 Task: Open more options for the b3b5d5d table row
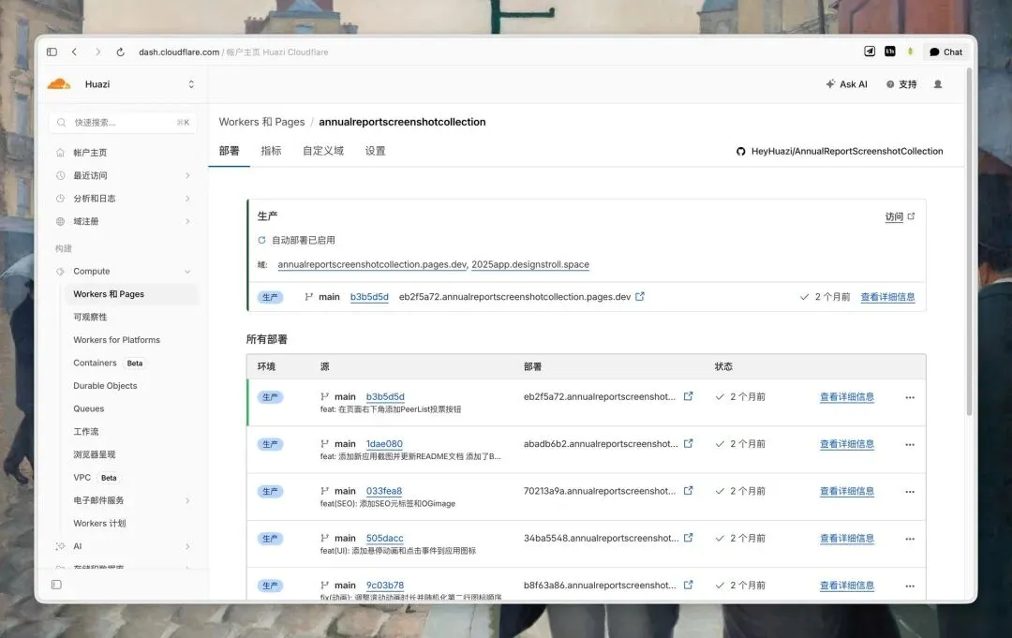(x=910, y=397)
